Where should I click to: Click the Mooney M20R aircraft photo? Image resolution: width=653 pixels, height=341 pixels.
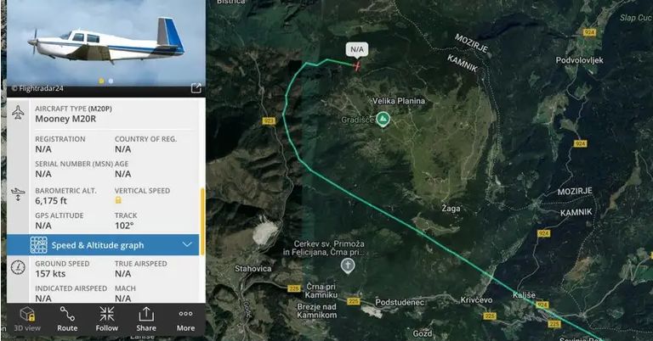click(x=106, y=42)
